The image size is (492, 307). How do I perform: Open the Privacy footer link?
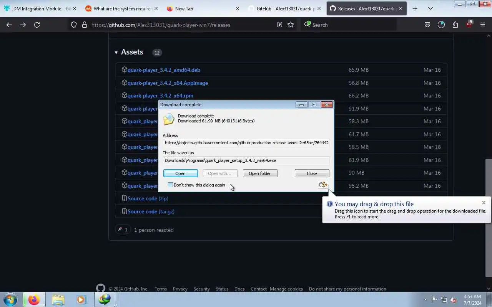coord(180,289)
